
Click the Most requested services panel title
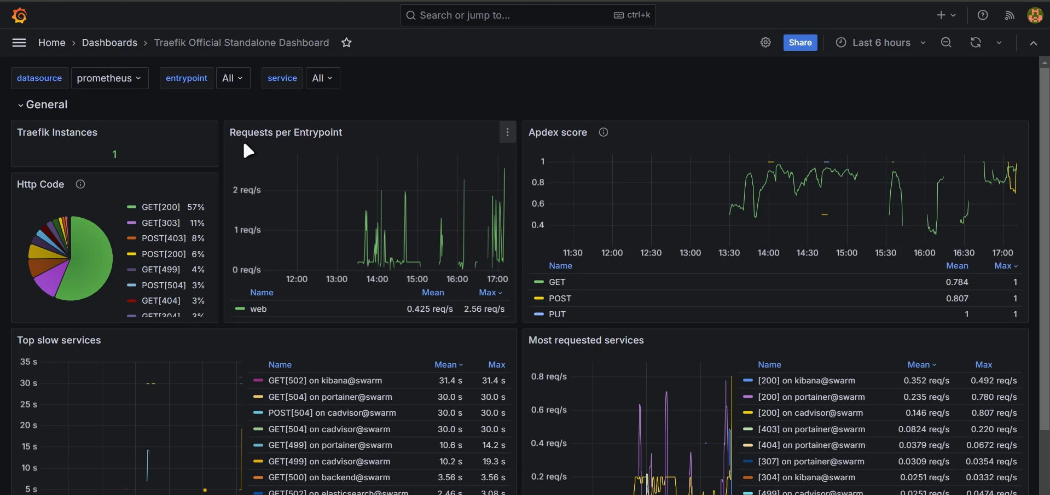point(586,340)
